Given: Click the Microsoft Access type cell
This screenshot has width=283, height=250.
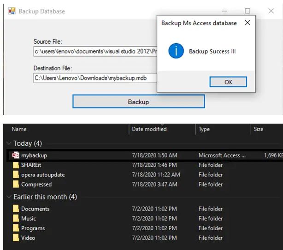Looking at the screenshot, I should [222, 155].
